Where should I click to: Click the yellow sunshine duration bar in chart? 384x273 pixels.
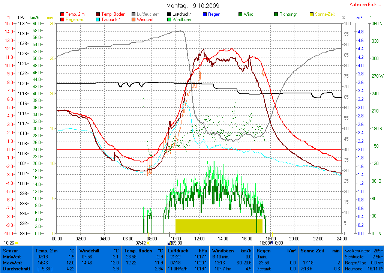coord(219,226)
